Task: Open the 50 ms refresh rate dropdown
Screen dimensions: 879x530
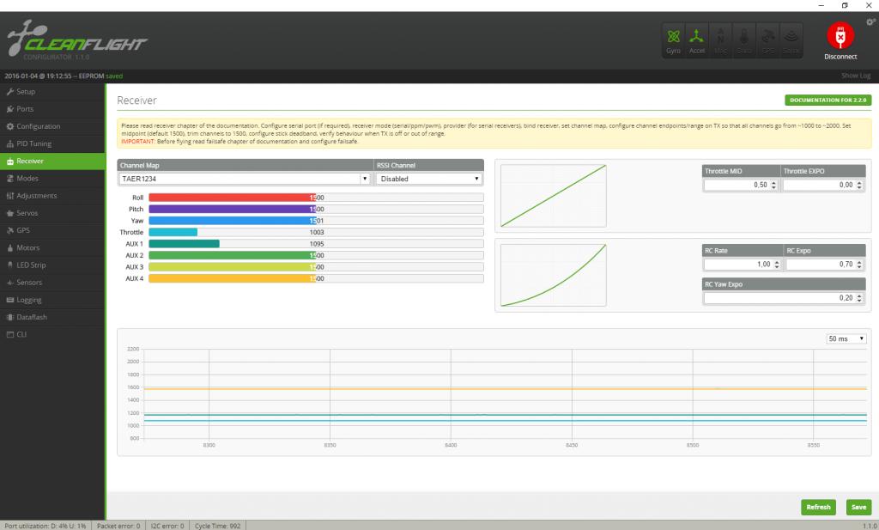Action: [x=846, y=339]
